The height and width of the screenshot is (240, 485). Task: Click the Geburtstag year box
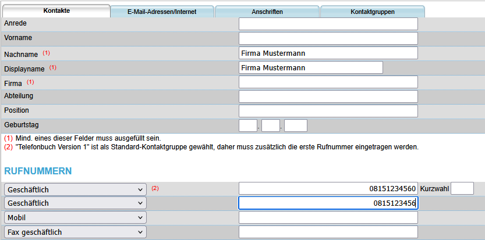click(295, 126)
